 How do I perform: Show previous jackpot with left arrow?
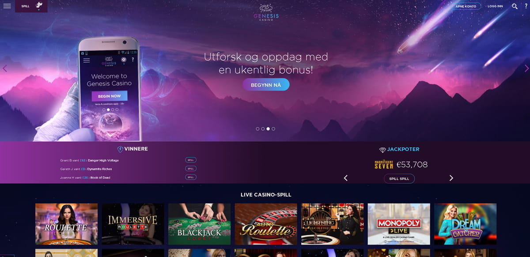[346, 178]
